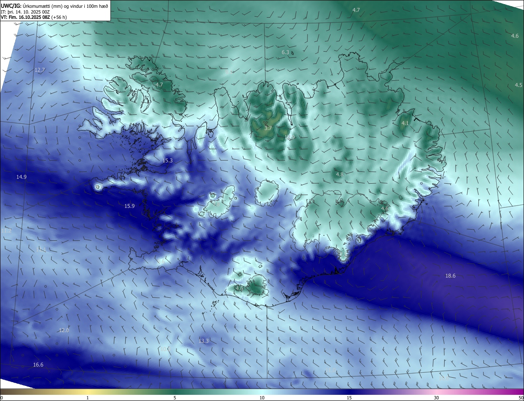Click the 6.3 value north of Iceland
The width and height of the screenshot is (524, 401).
coord(285,52)
